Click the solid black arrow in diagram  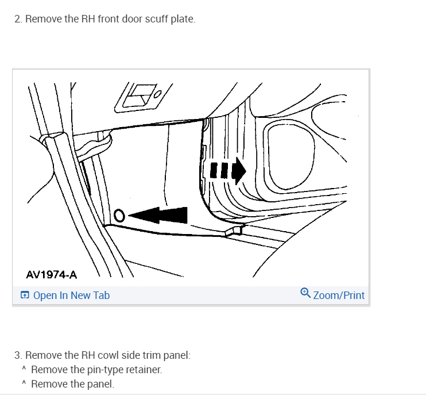(157, 215)
